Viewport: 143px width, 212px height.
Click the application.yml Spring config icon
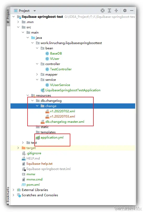[x=38, y=137]
